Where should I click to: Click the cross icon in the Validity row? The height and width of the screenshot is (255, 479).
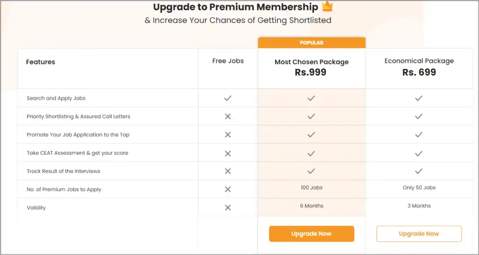click(228, 208)
